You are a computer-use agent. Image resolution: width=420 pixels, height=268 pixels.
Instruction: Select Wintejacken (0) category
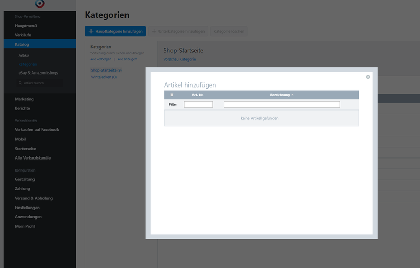click(104, 77)
